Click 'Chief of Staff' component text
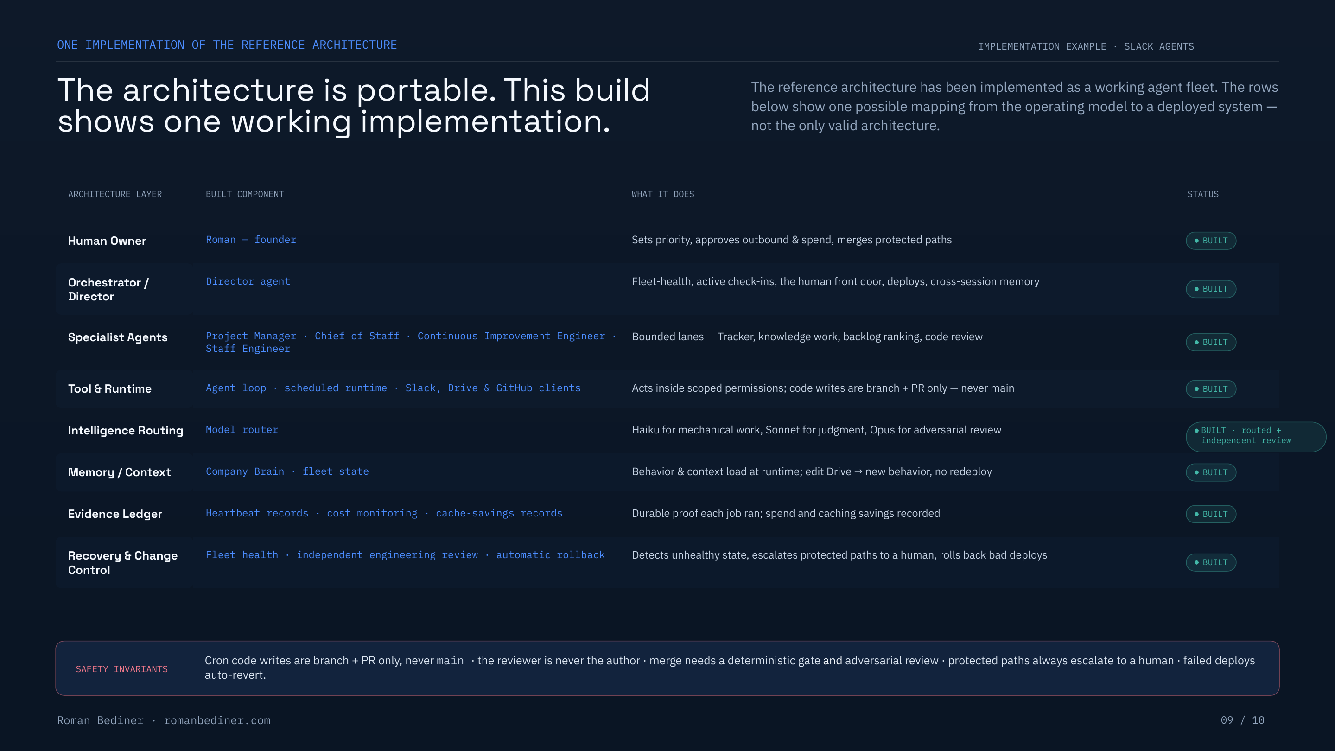 coord(356,336)
